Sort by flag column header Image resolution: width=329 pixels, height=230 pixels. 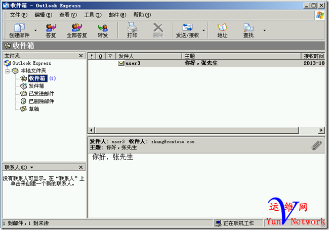110,56
